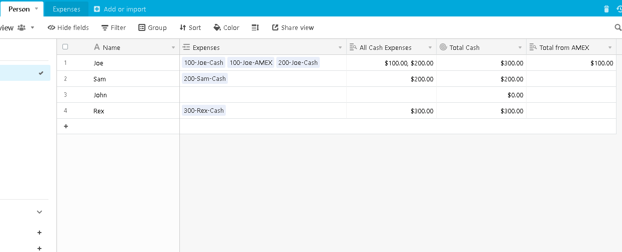Click Hide fields button

68,27
